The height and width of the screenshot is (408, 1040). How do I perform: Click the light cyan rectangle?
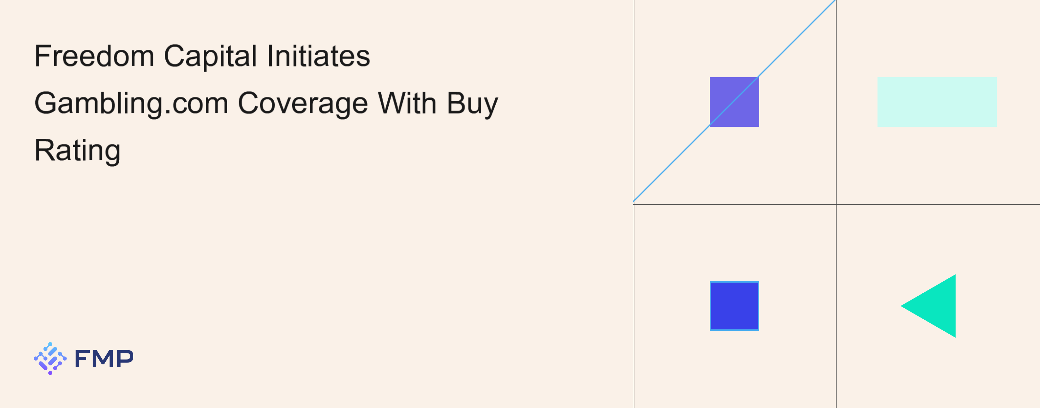[x=937, y=102]
